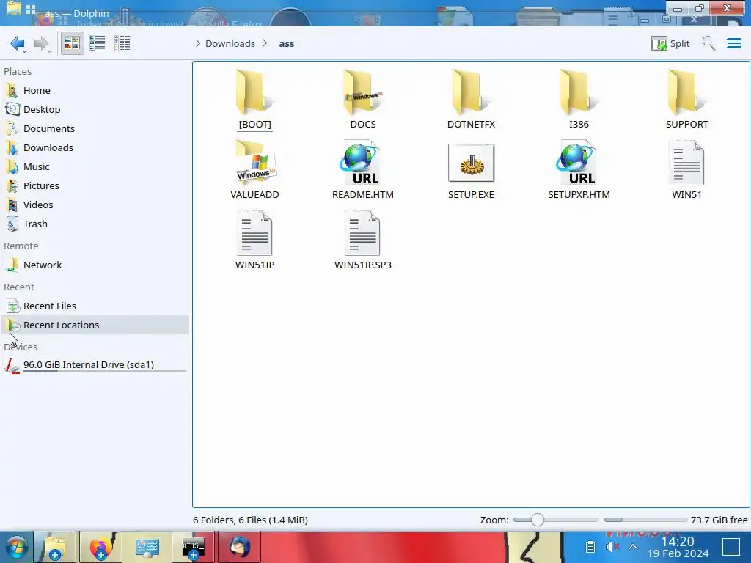This screenshot has width=751, height=563.
Task: Switch to Details view mode
Action: coord(122,43)
